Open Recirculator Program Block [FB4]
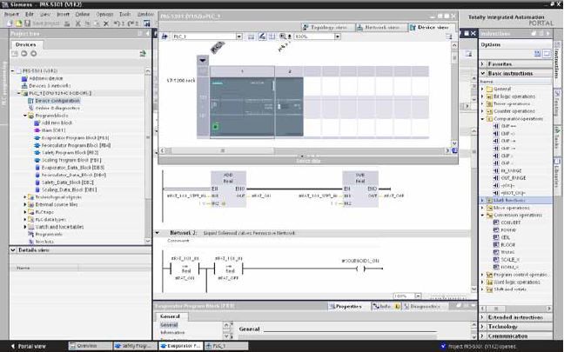 (x=76, y=145)
